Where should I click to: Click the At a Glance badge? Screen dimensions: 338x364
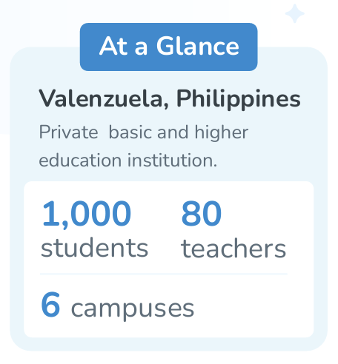[x=169, y=47]
